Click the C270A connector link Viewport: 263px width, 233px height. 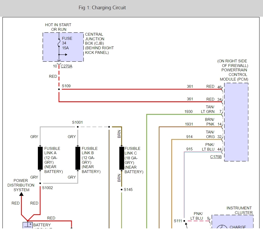[x=66, y=66]
